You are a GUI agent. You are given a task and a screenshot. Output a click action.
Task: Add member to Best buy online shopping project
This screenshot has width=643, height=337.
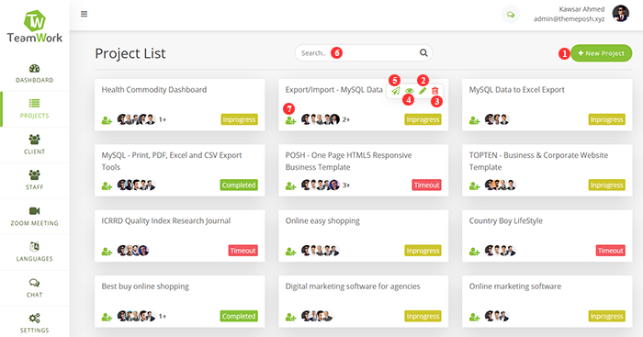[107, 317]
